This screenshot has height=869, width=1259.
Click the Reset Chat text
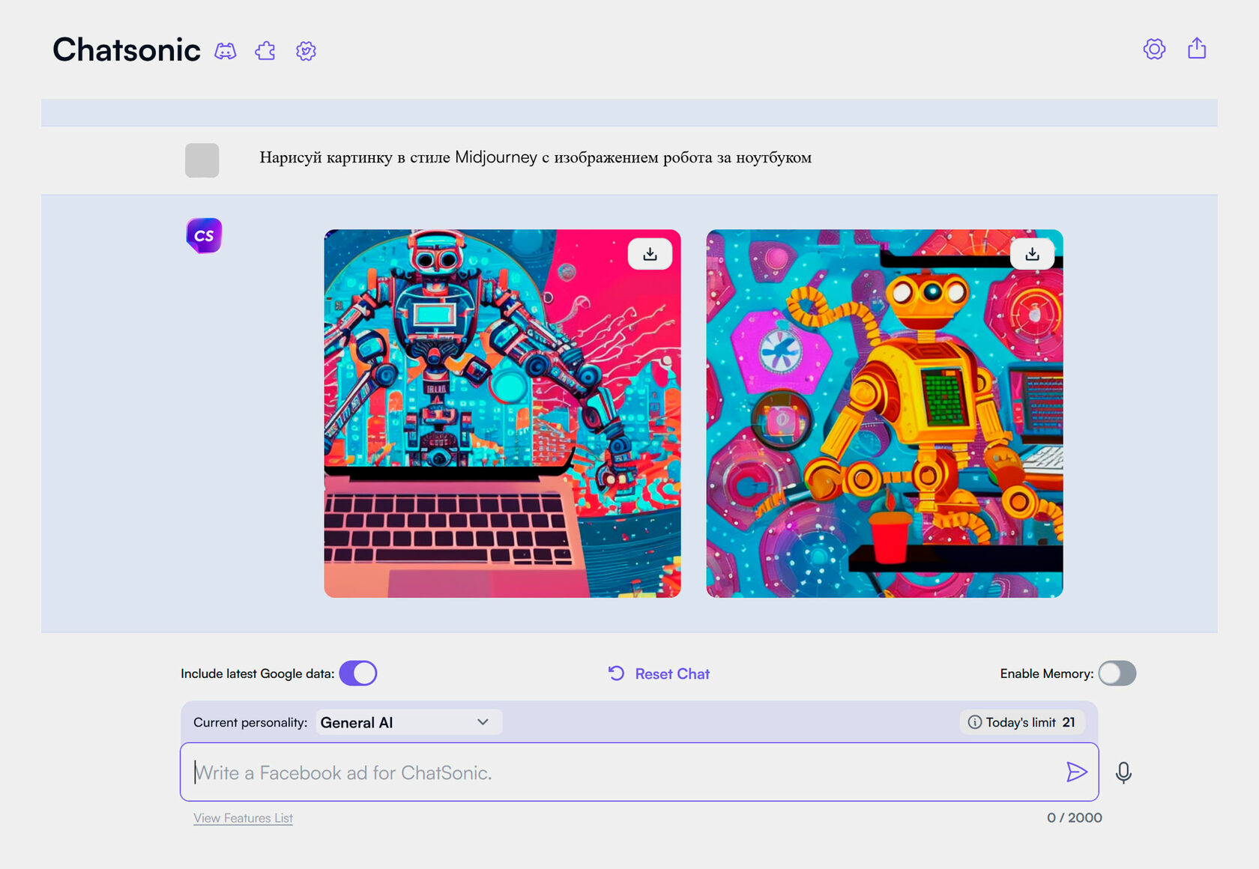(x=672, y=673)
